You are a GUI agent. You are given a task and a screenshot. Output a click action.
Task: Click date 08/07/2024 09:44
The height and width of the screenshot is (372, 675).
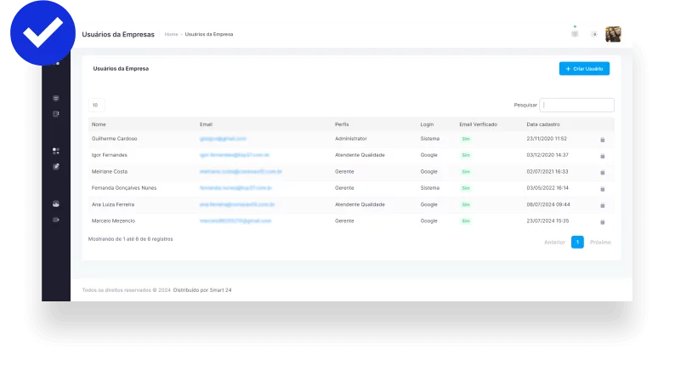click(548, 204)
